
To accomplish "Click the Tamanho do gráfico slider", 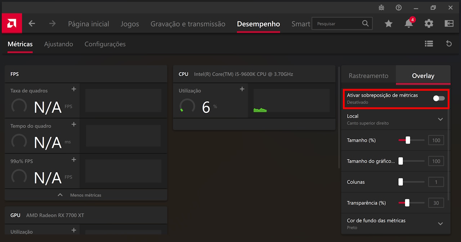I will coord(411,161).
